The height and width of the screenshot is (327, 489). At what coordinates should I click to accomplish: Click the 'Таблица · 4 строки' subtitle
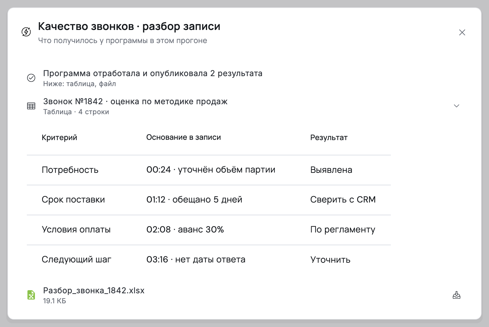coord(76,112)
